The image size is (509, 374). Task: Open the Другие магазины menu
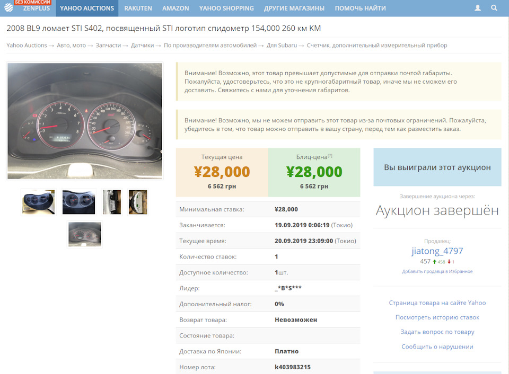click(294, 8)
